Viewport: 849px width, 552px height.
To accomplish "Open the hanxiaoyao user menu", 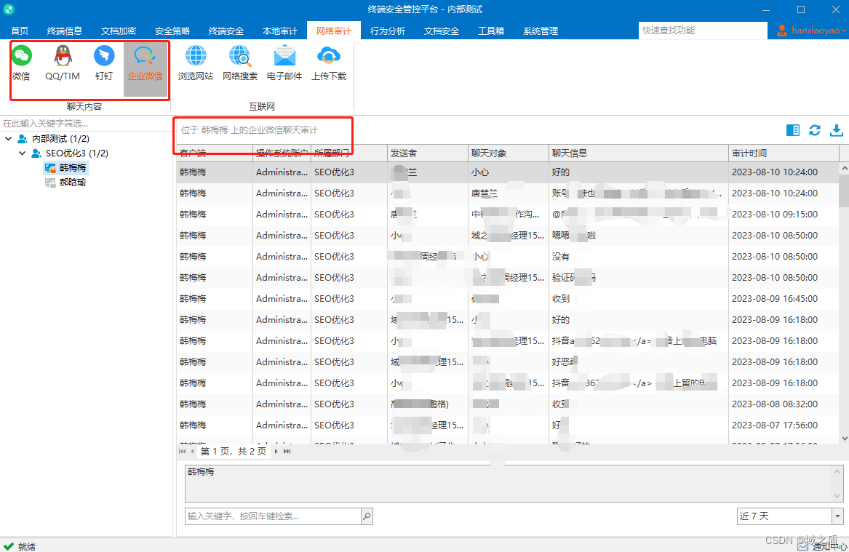I will point(810,31).
